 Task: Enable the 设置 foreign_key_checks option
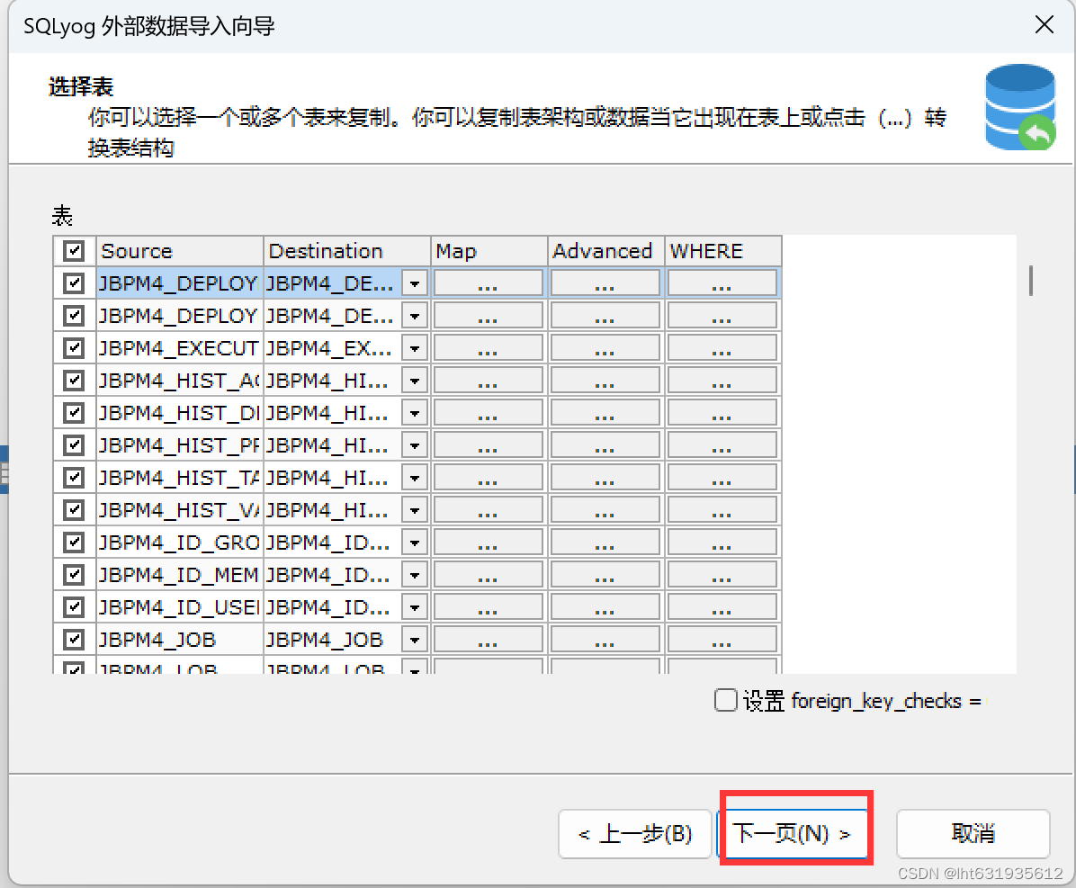point(725,700)
